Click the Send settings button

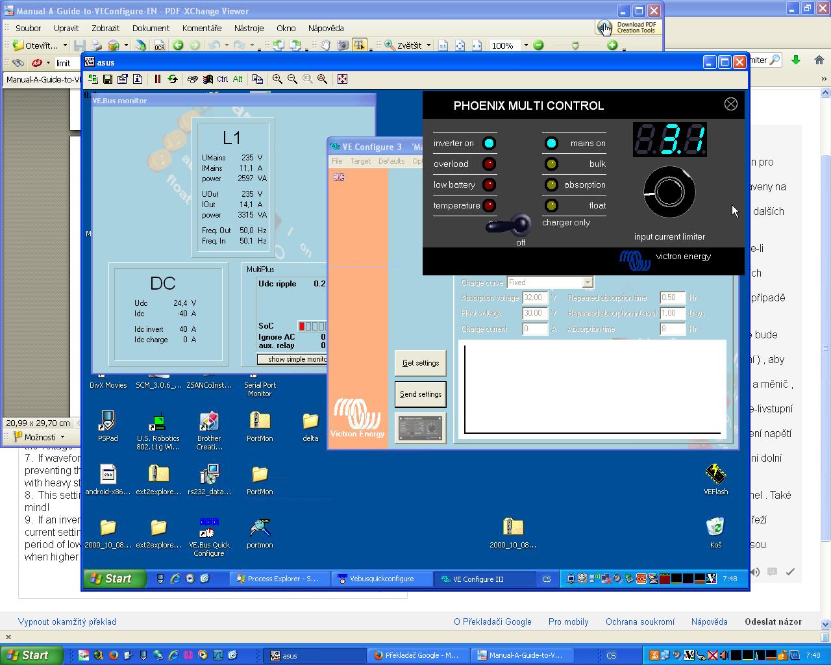point(420,394)
